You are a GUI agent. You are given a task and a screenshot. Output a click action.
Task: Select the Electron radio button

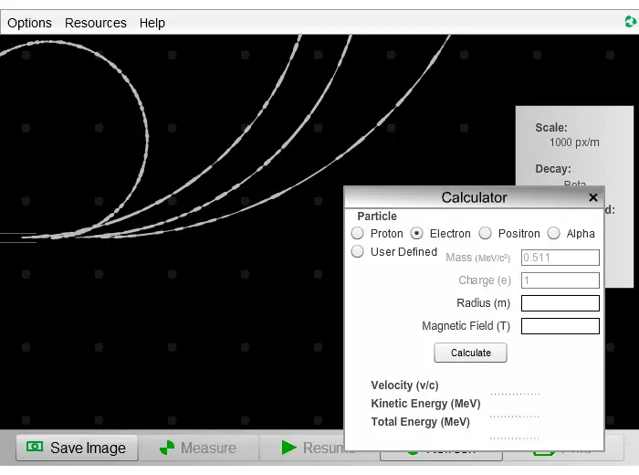(x=416, y=233)
